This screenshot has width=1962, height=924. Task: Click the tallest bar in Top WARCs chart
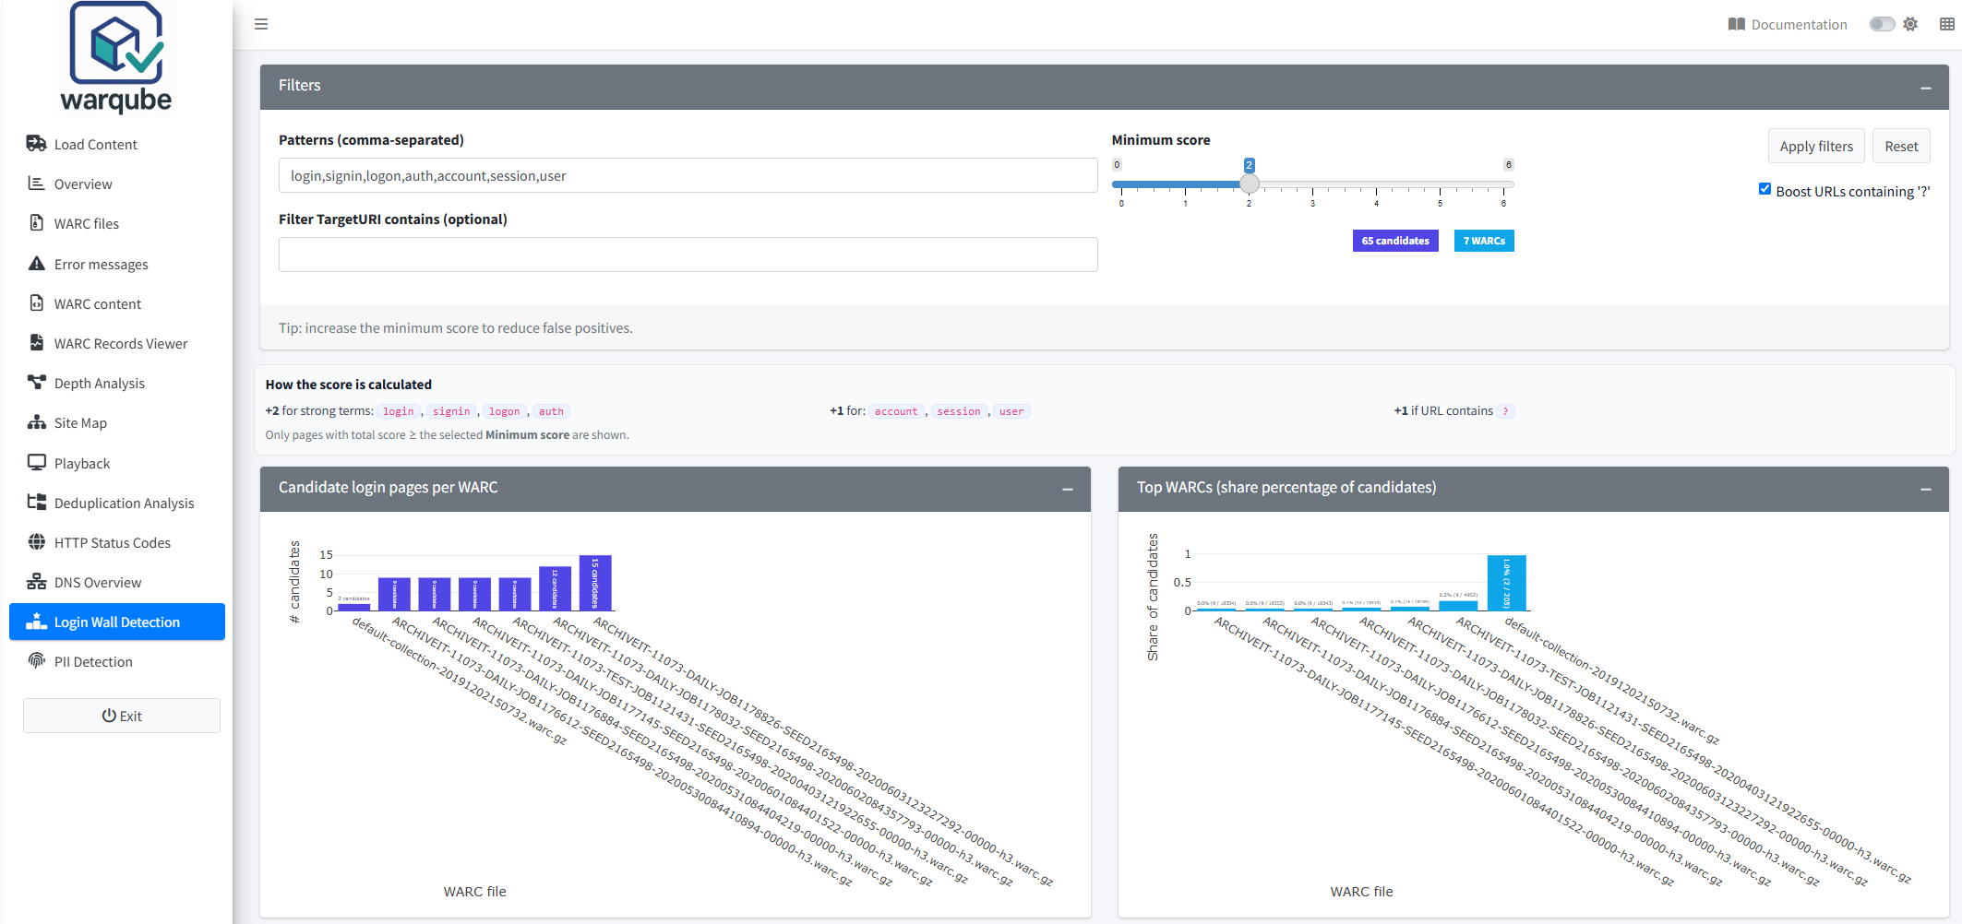1506,583
